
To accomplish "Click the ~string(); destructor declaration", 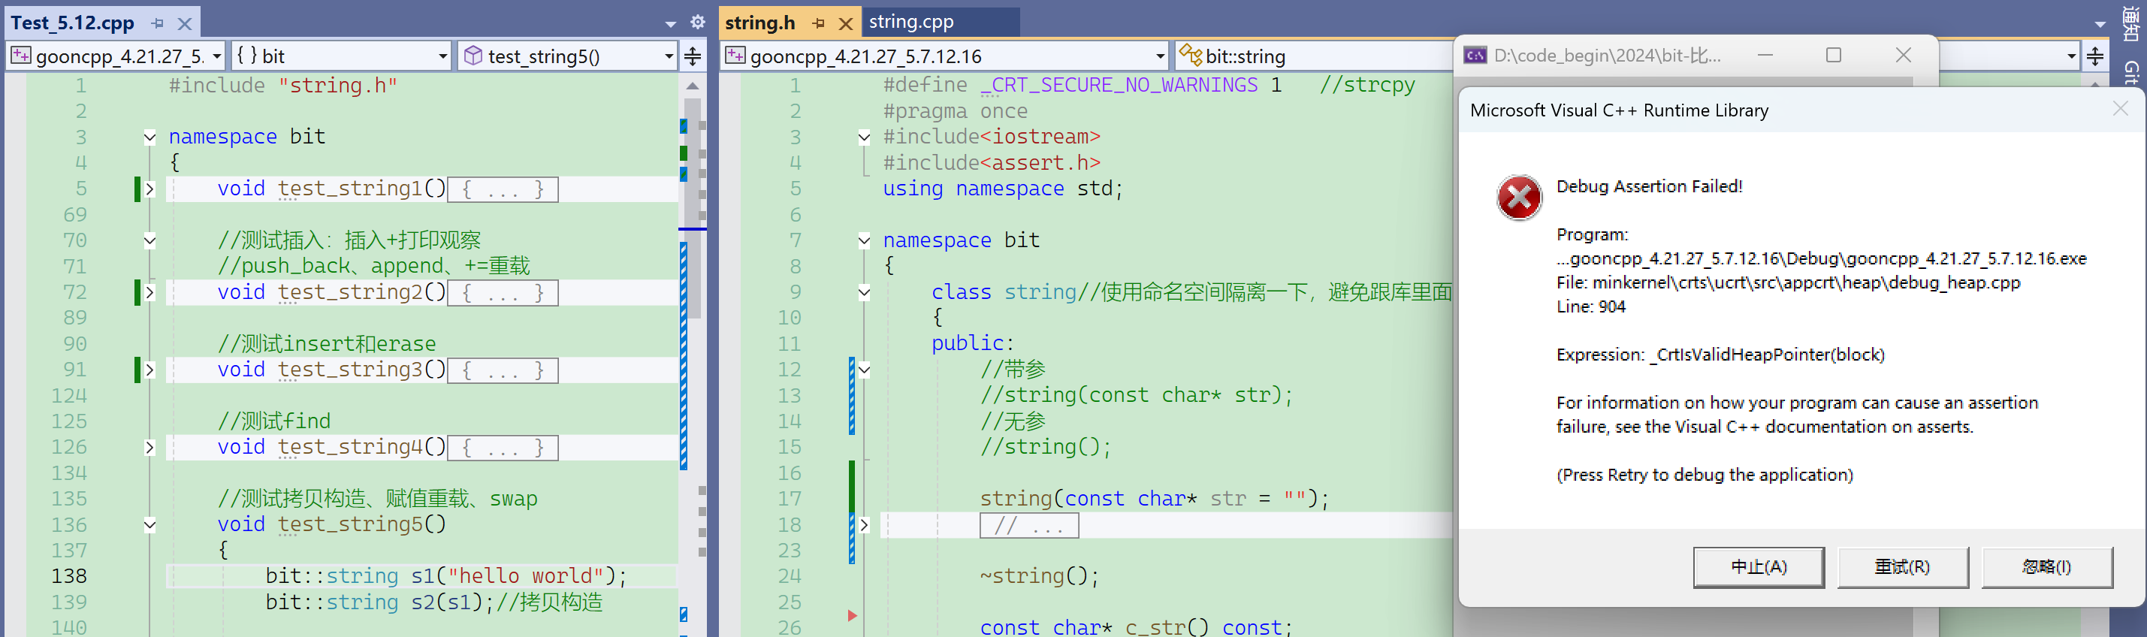I will coord(1040,576).
